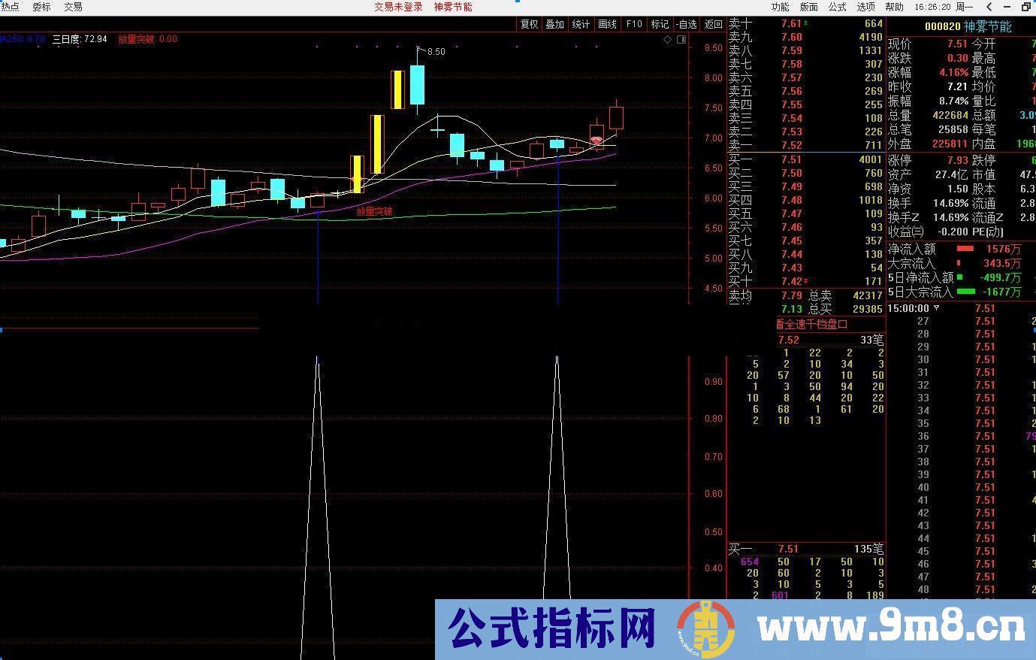Screen dimensions: 1036x660
Task: Minimize the window
Action: point(1008,7)
